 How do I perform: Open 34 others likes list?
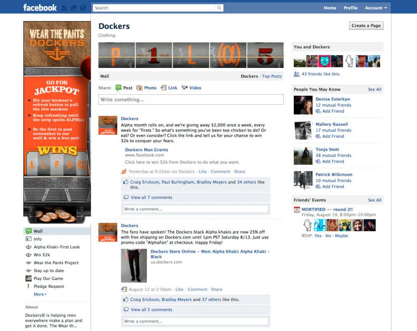pyautogui.click(x=246, y=182)
